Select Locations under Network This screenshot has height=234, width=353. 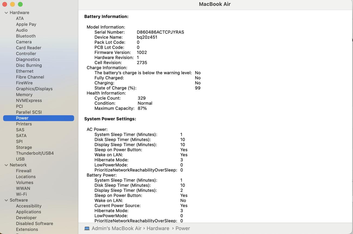click(26, 177)
